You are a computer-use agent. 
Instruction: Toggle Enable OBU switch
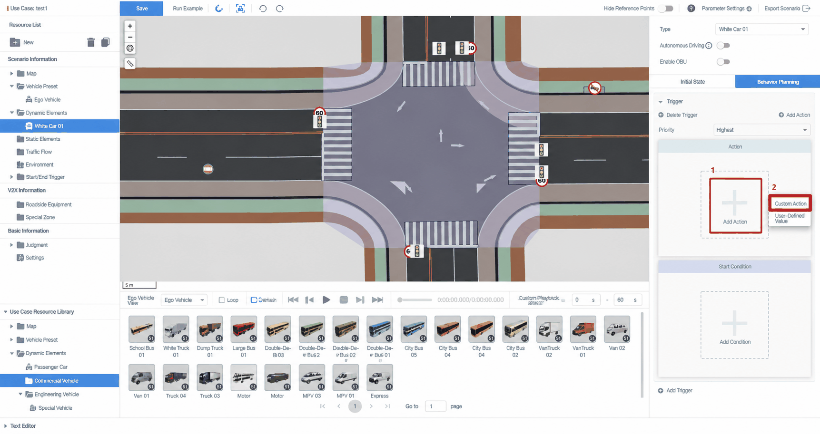[x=723, y=62]
